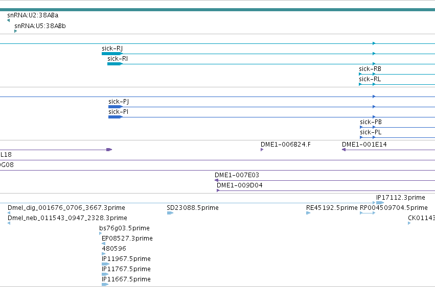Screen dimensions: 435x287
Task: Click the RE45192.5prime feature glyph
Action: tap(308, 213)
